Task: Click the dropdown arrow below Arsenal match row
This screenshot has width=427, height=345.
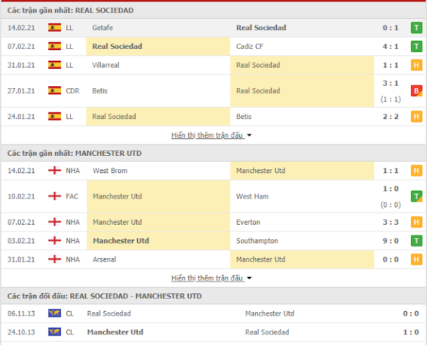Action: click(x=249, y=278)
